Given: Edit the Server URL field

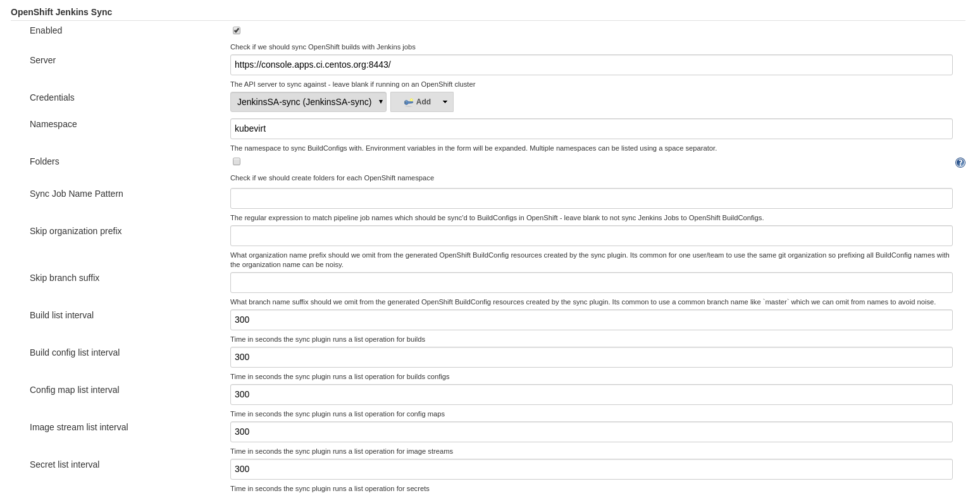Looking at the screenshot, I should 591,65.
